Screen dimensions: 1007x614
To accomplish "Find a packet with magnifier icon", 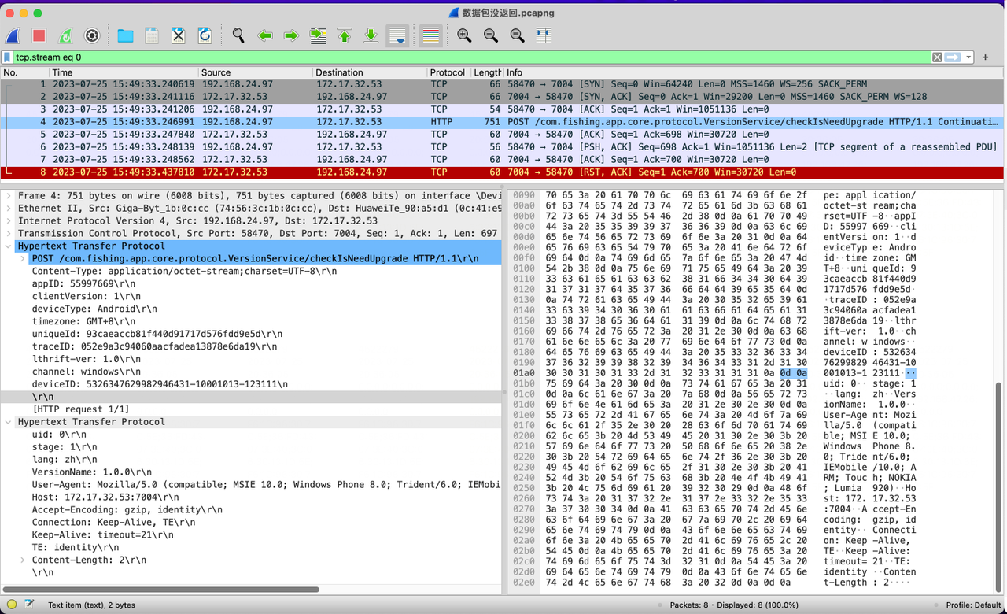I will (x=238, y=35).
